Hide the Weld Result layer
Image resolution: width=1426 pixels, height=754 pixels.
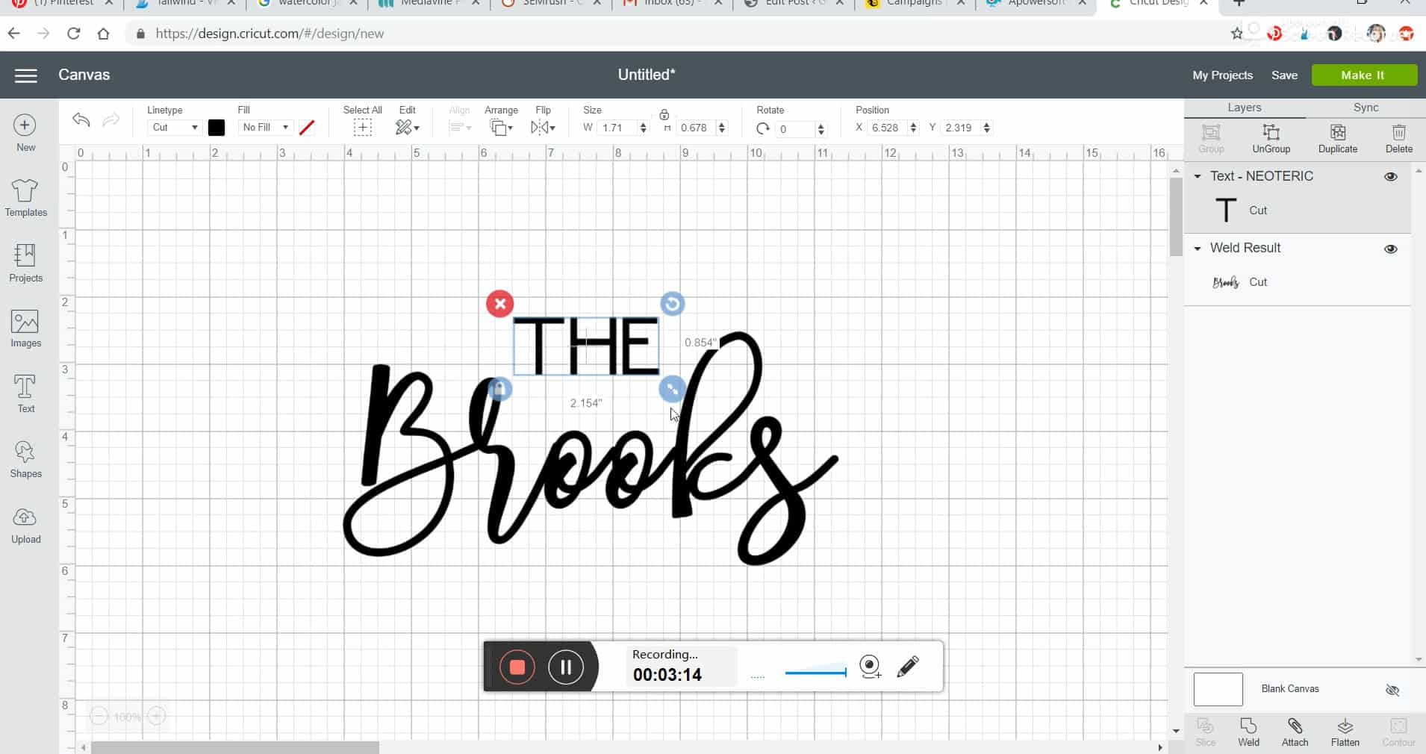point(1390,249)
